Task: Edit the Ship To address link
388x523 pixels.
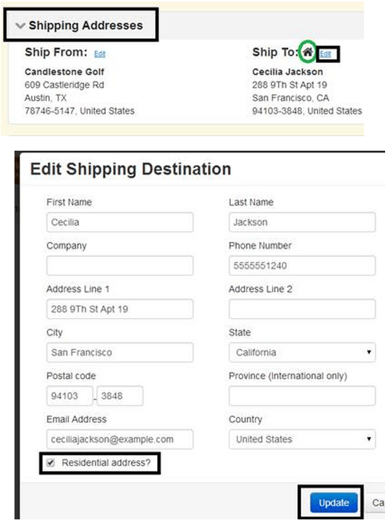Action: 325,54
